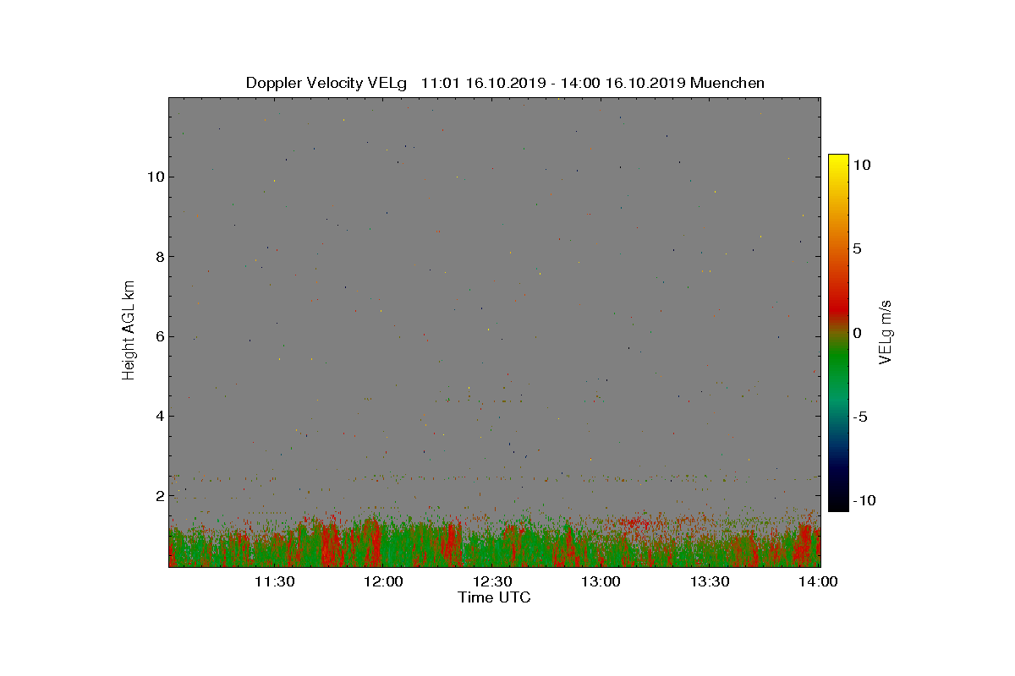Click the '12:00' time tick label
Image resolution: width=1015 pixels, height=676 pixels.
(382, 581)
